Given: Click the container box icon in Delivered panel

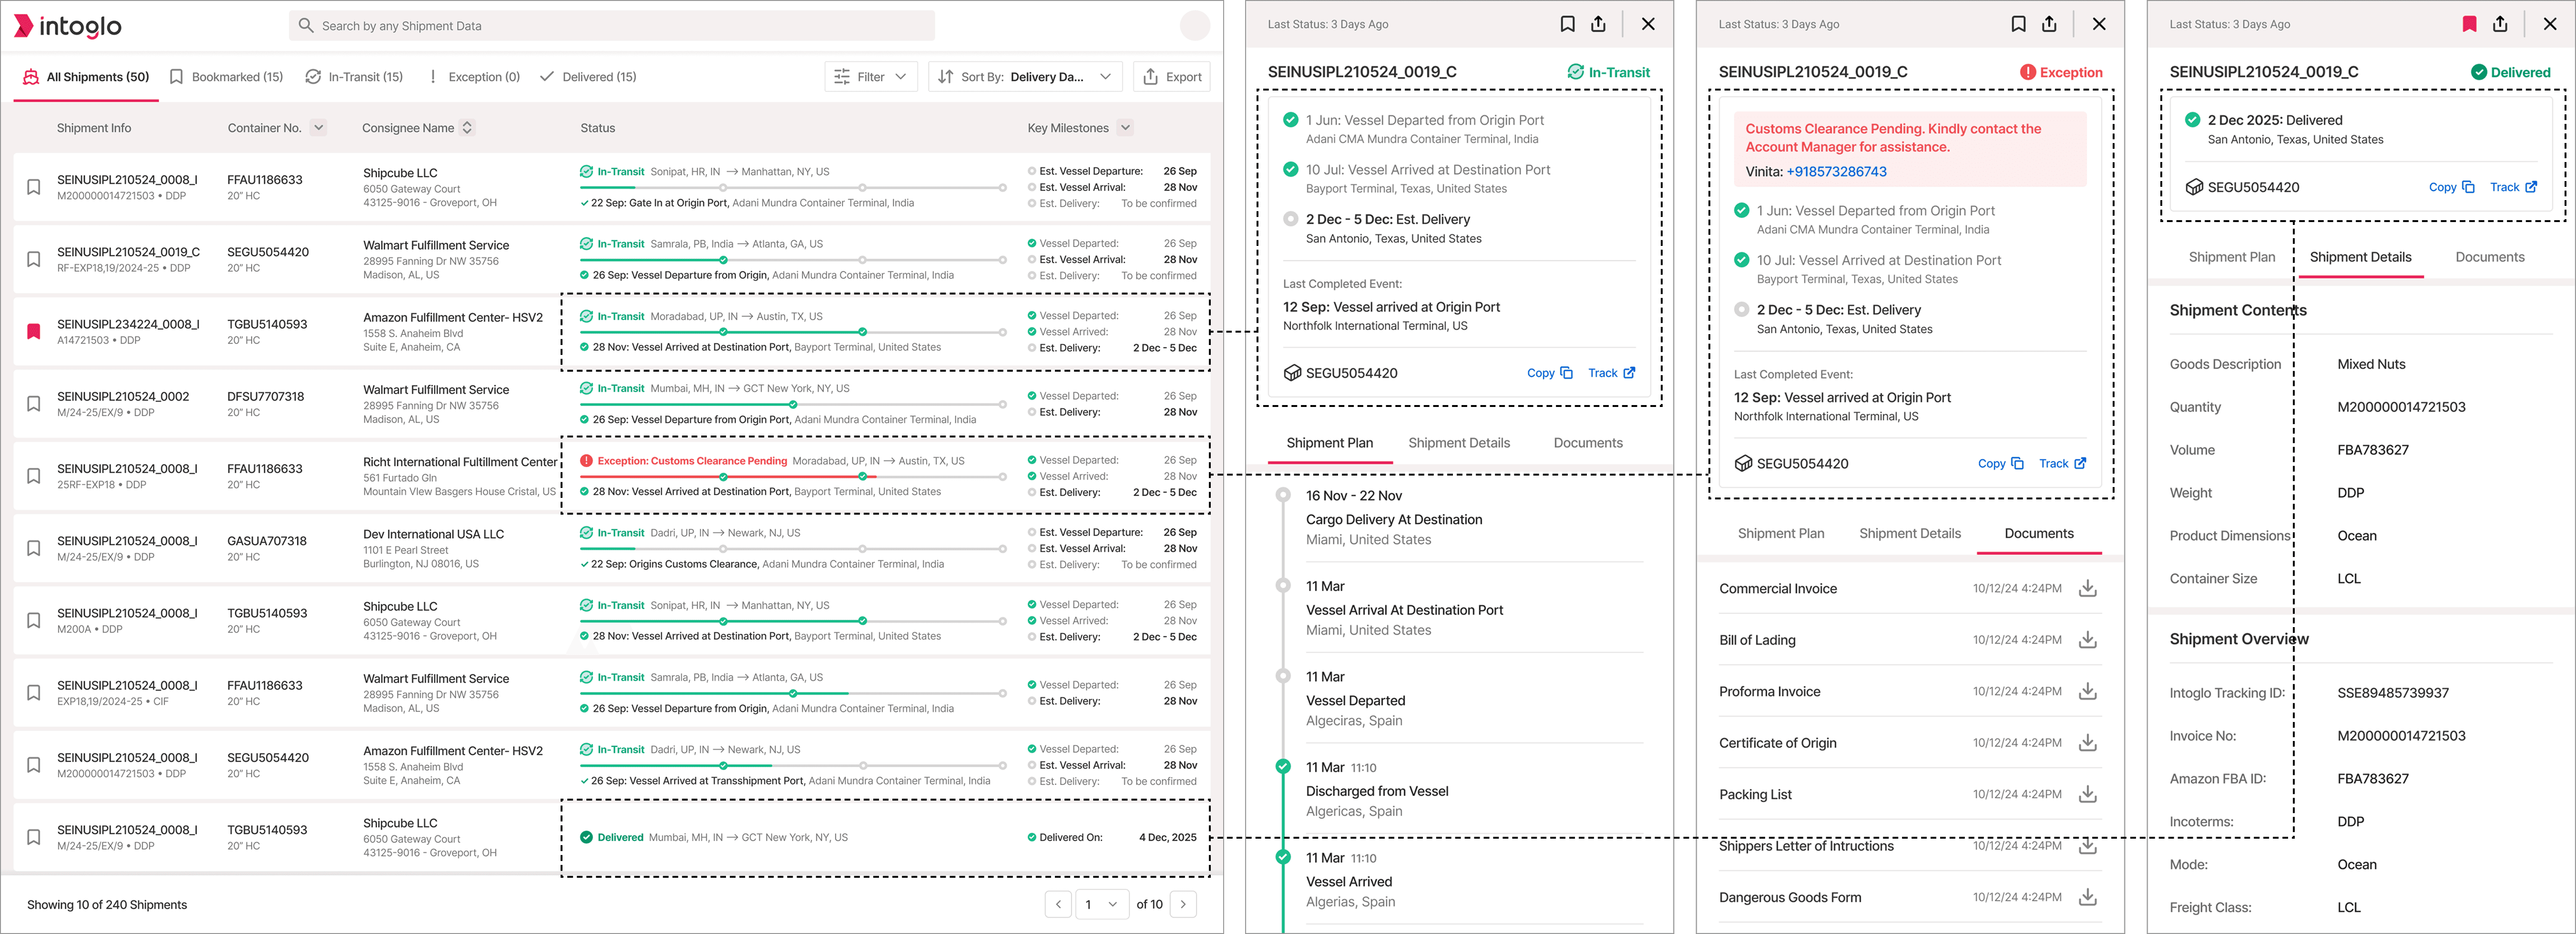Looking at the screenshot, I should 2194,187.
